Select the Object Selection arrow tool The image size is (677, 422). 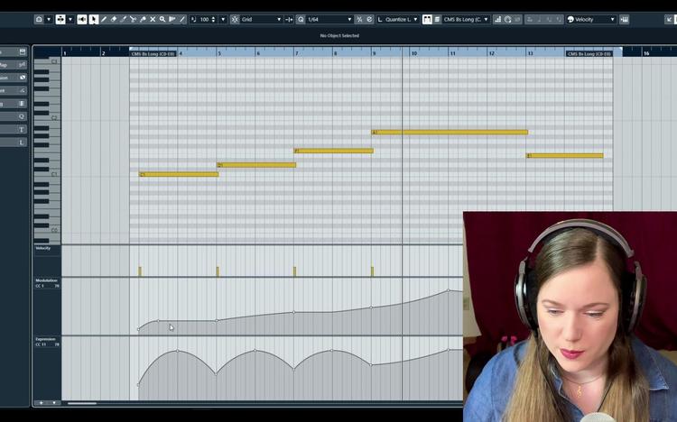click(93, 20)
